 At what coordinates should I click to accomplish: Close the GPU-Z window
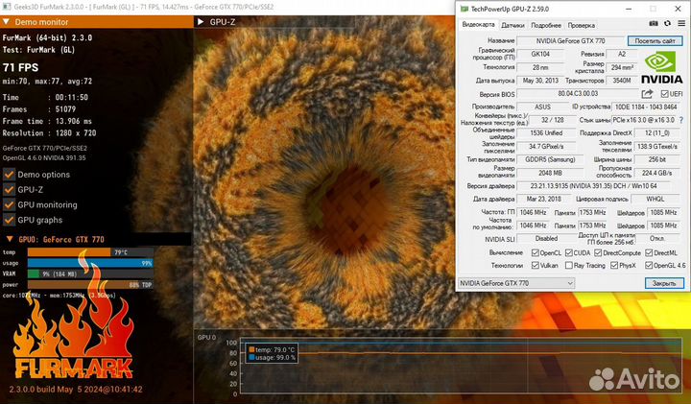coord(678,9)
